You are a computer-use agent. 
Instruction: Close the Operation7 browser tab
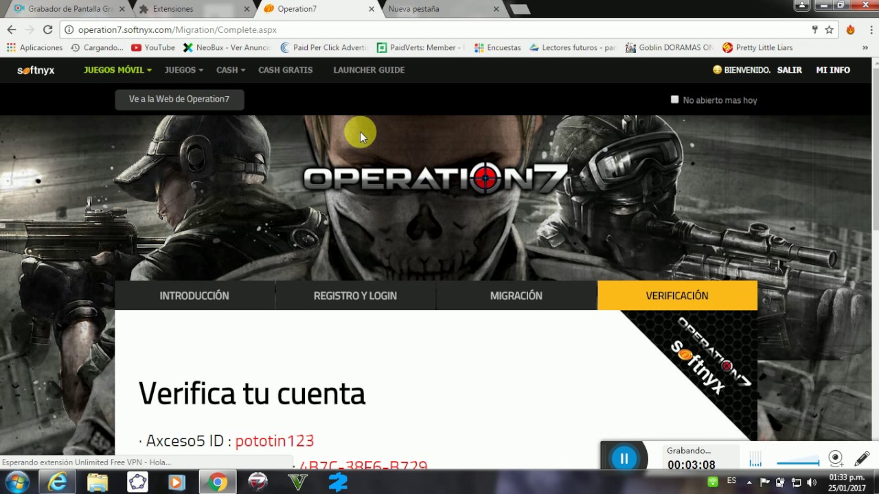(372, 9)
